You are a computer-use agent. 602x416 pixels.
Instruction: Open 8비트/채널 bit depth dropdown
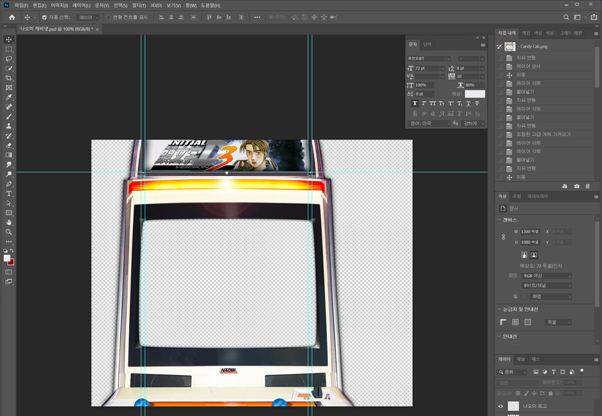click(546, 285)
